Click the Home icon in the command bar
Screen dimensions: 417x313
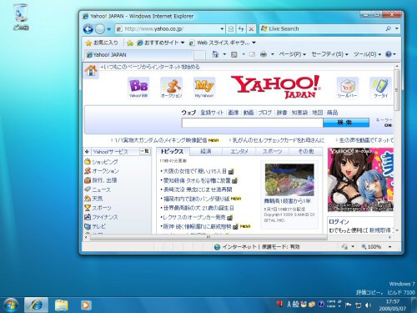pos(215,54)
